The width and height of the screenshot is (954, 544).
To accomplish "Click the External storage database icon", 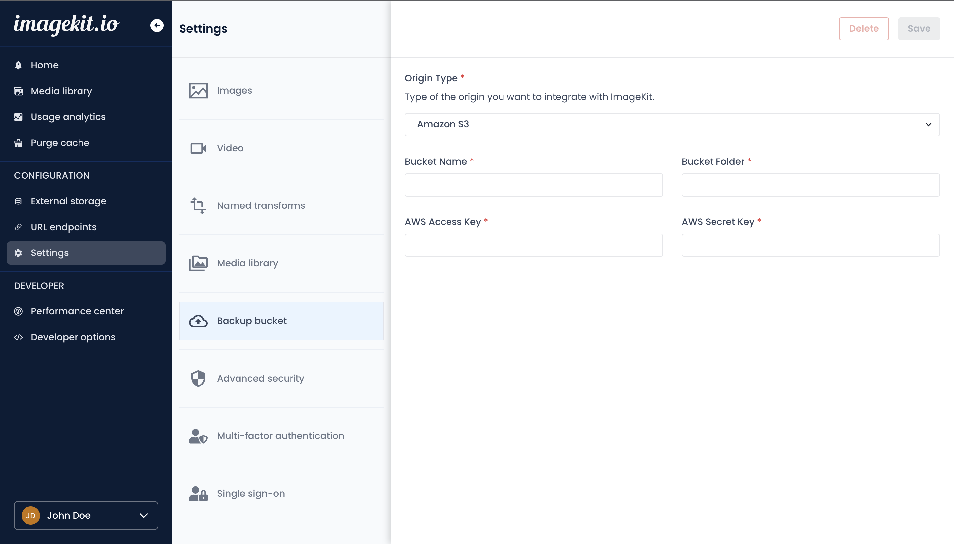I will click(x=18, y=201).
